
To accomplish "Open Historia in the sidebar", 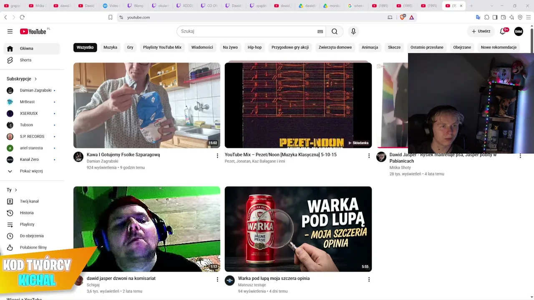I will pos(32,213).
